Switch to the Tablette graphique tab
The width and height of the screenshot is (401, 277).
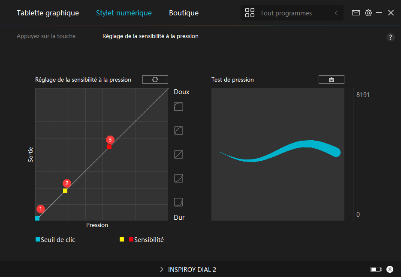[x=48, y=13]
